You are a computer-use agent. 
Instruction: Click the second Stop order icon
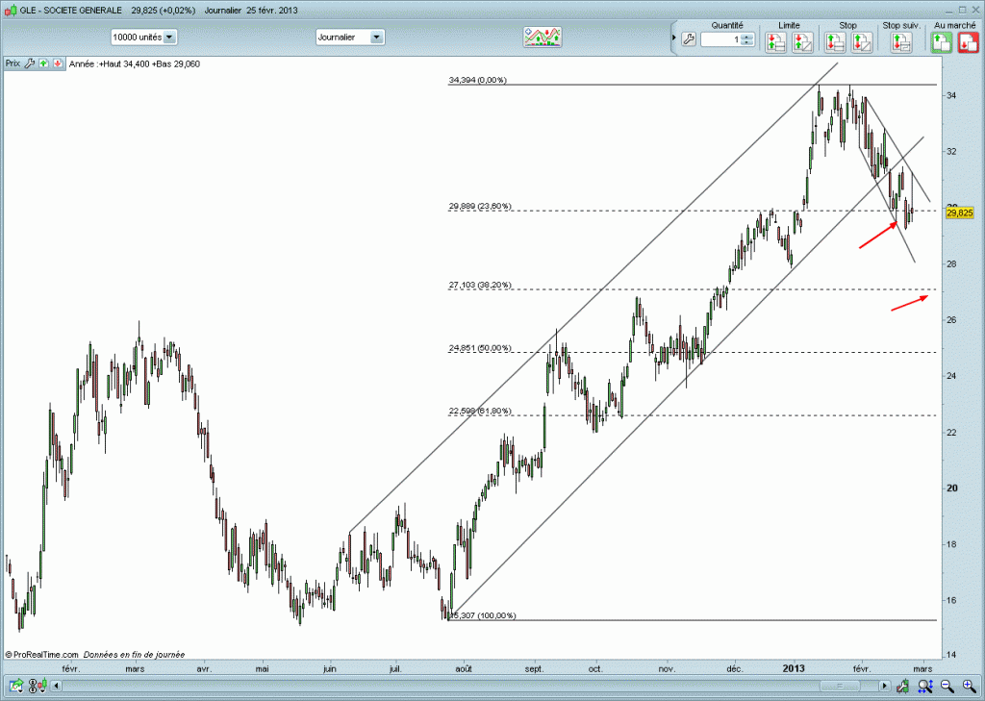click(x=862, y=41)
